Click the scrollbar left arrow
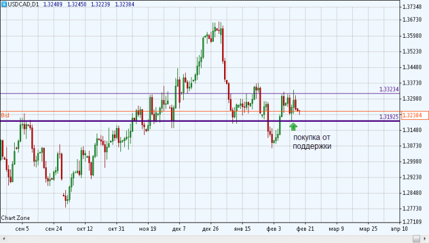The height and width of the screenshot is (243, 429). click(x=4, y=239)
